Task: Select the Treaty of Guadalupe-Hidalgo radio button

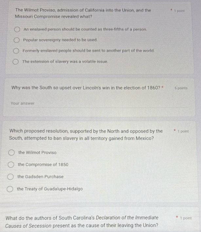Action: point(10,189)
